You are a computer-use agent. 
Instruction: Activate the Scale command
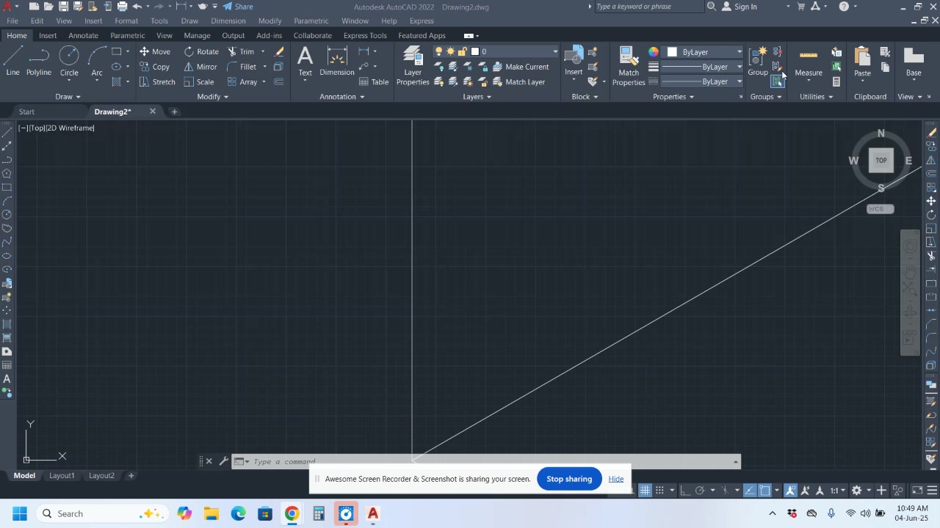(199, 82)
